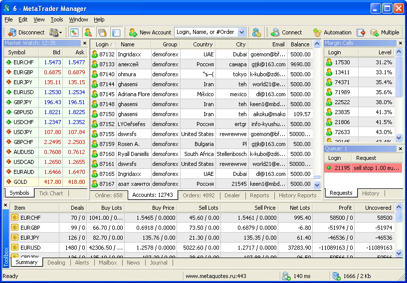Close the Market Watch panel
Image resolution: width=407 pixels, height=283 pixels.
click(x=85, y=43)
